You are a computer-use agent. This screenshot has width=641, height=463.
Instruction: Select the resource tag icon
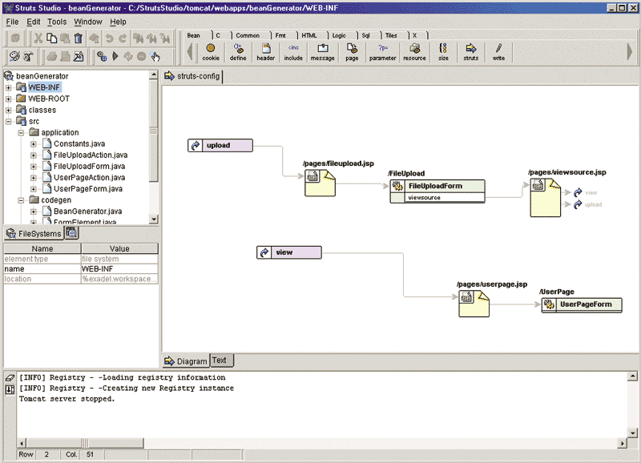click(x=414, y=50)
